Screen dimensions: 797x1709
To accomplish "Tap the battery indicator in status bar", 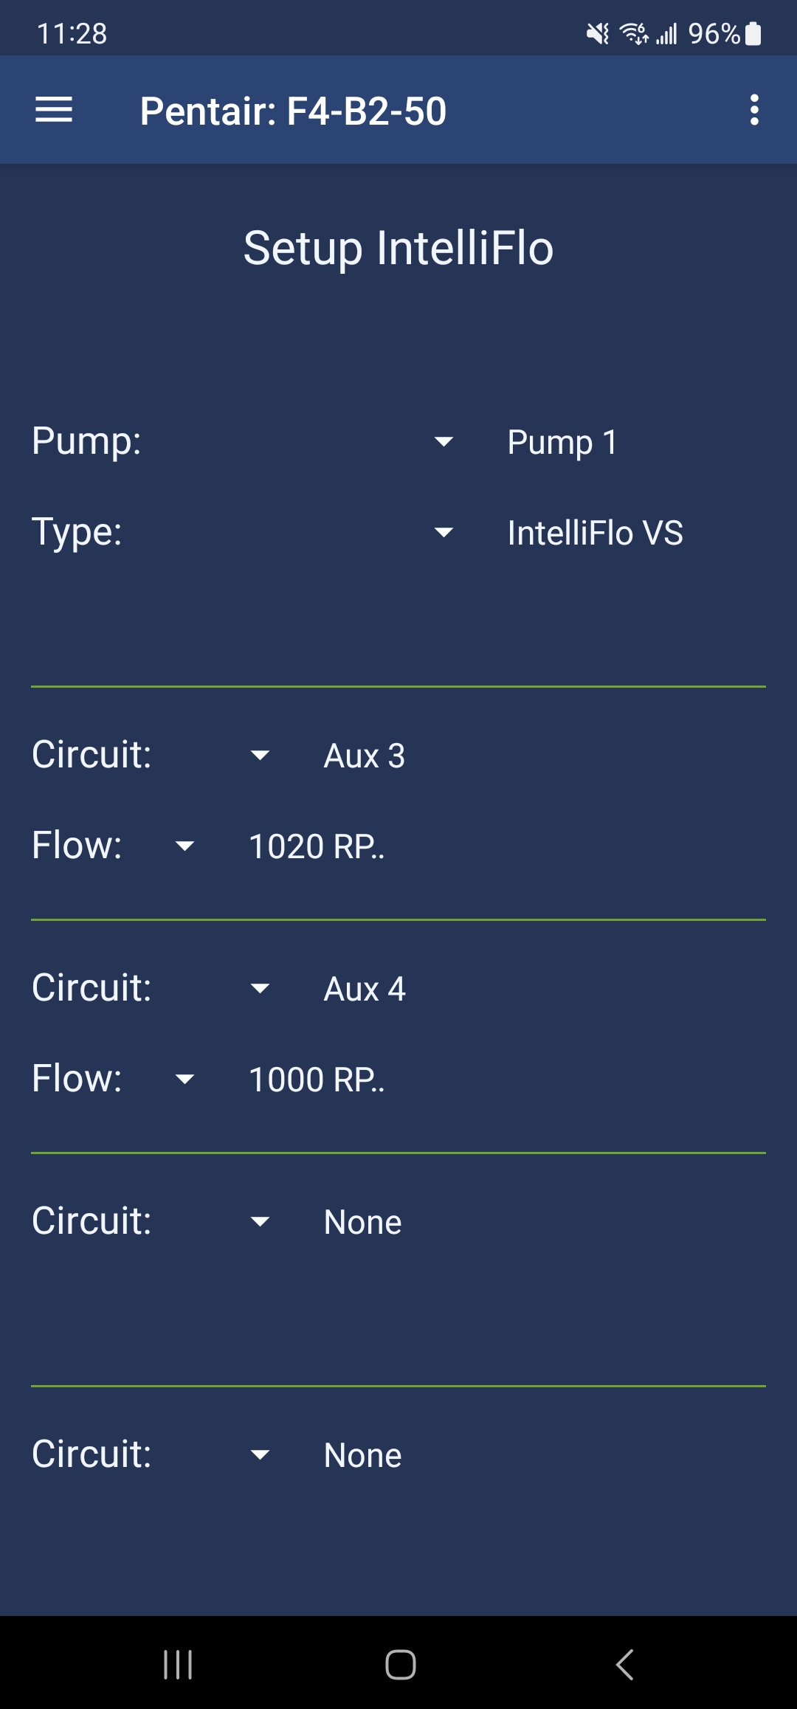I will pos(753,33).
